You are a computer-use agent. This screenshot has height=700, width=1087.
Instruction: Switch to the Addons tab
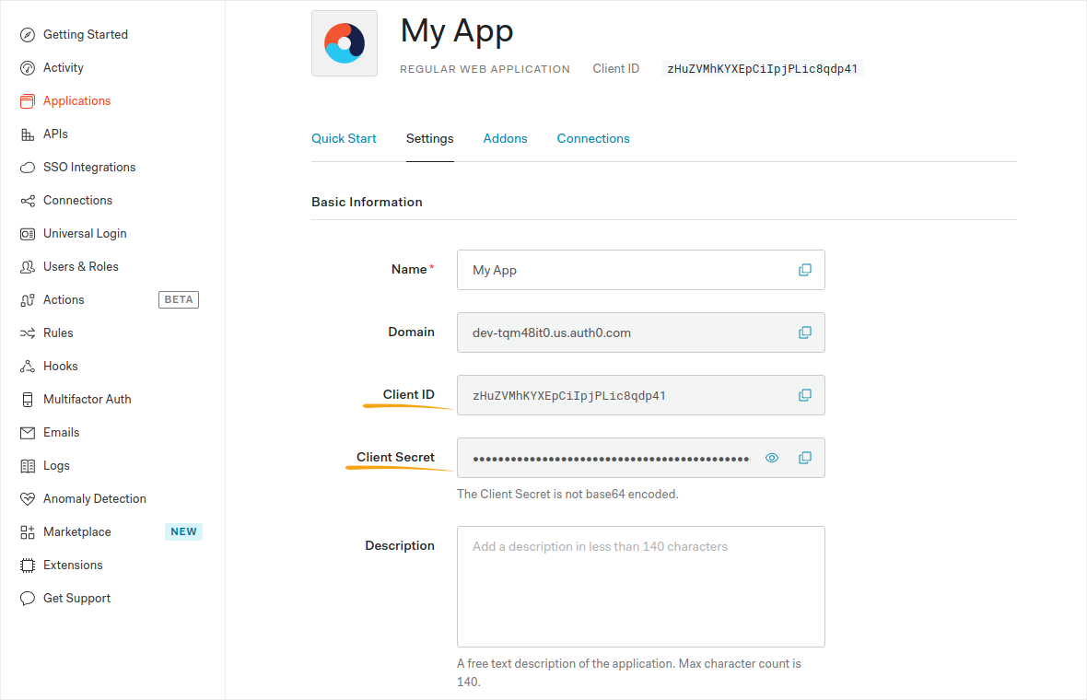pos(505,138)
